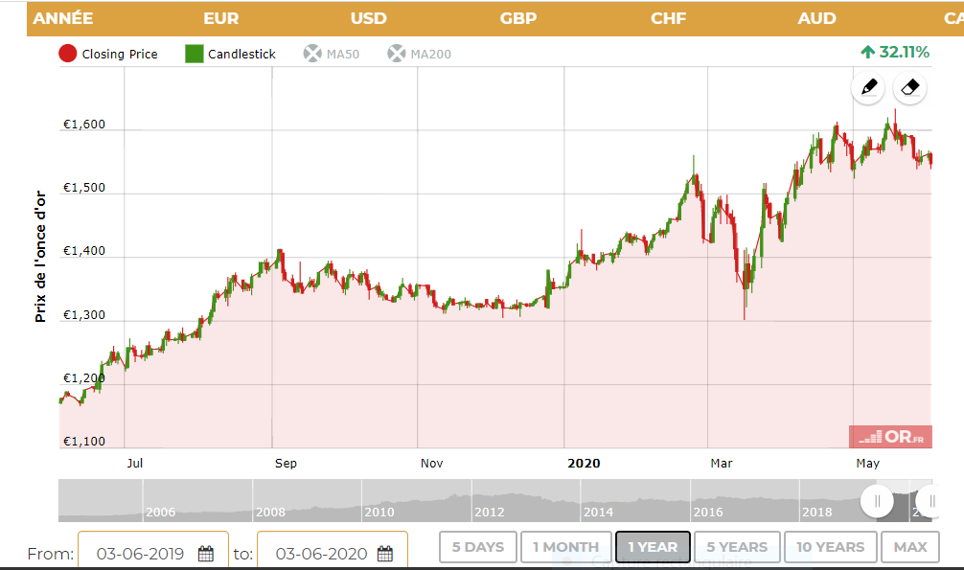The width and height of the screenshot is (964, 570).
Task: Click the green percentage change arrow
Action: click(867, 52)
